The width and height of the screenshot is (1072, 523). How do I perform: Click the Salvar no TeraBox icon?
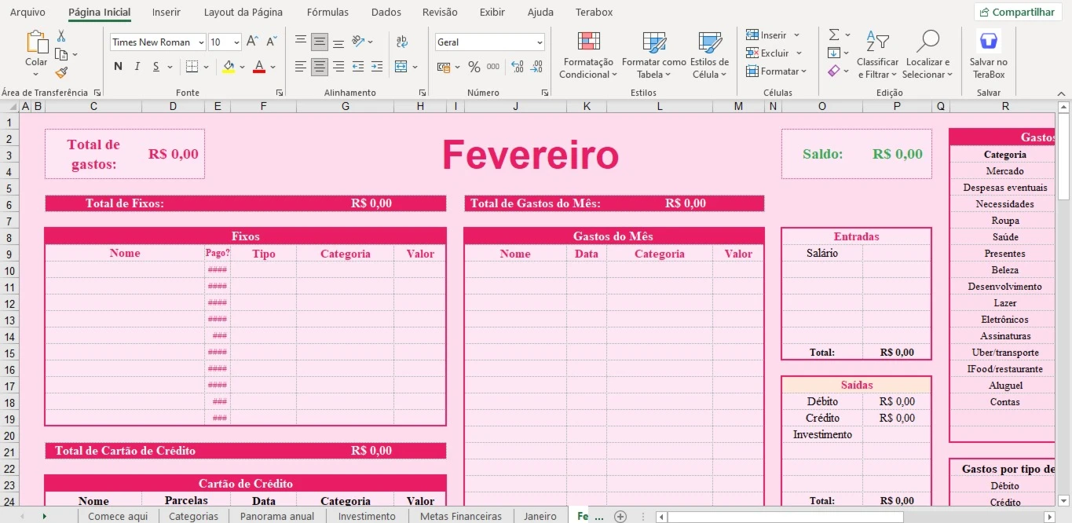tap(988, 40)
